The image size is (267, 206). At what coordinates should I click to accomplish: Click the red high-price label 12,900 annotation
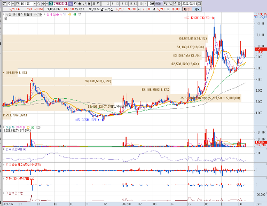point(197,18)
